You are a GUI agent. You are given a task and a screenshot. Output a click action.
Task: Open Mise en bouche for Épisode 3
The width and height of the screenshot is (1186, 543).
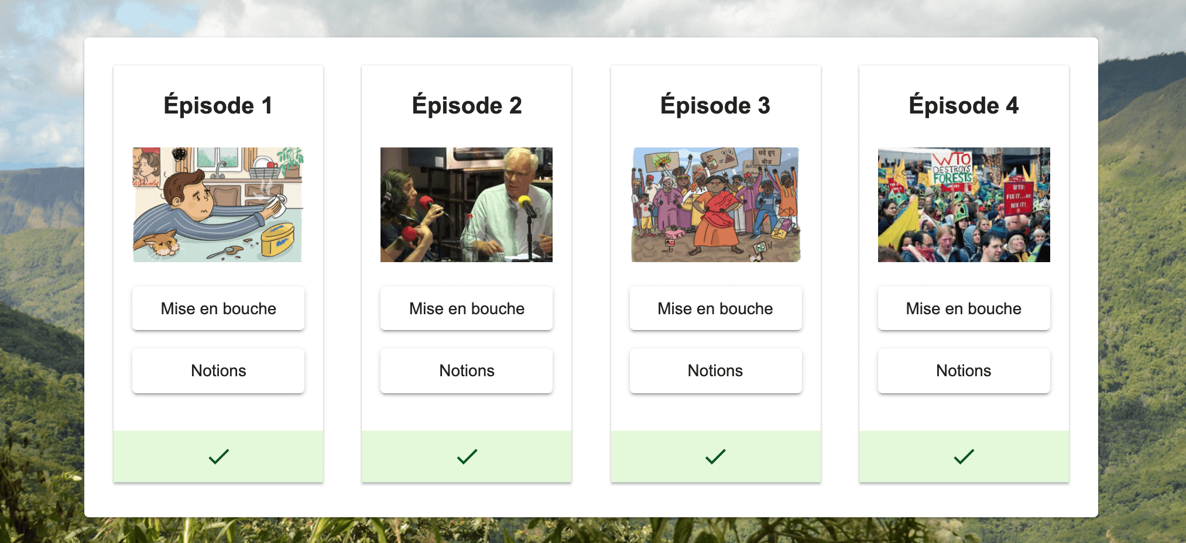click(715, 308)
